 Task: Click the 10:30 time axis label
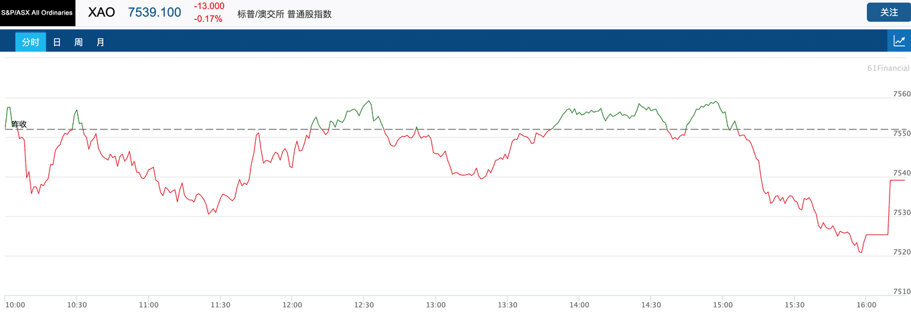[77, 305]
